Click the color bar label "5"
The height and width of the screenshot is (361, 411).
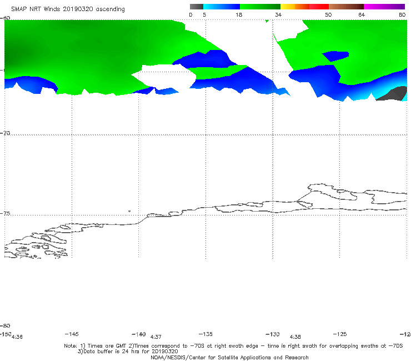pos(204,15)
